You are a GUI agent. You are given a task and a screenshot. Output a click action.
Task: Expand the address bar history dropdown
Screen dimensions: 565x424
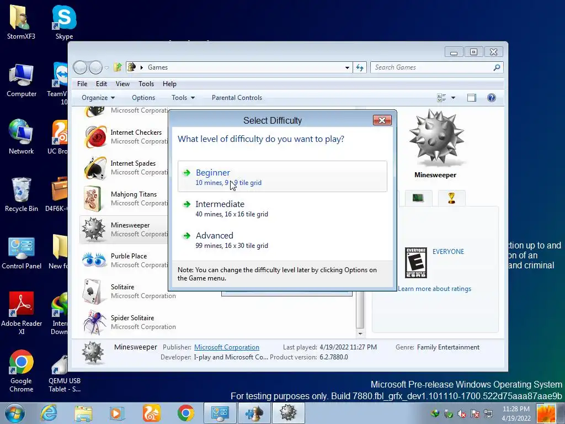(x=347, y=67)
